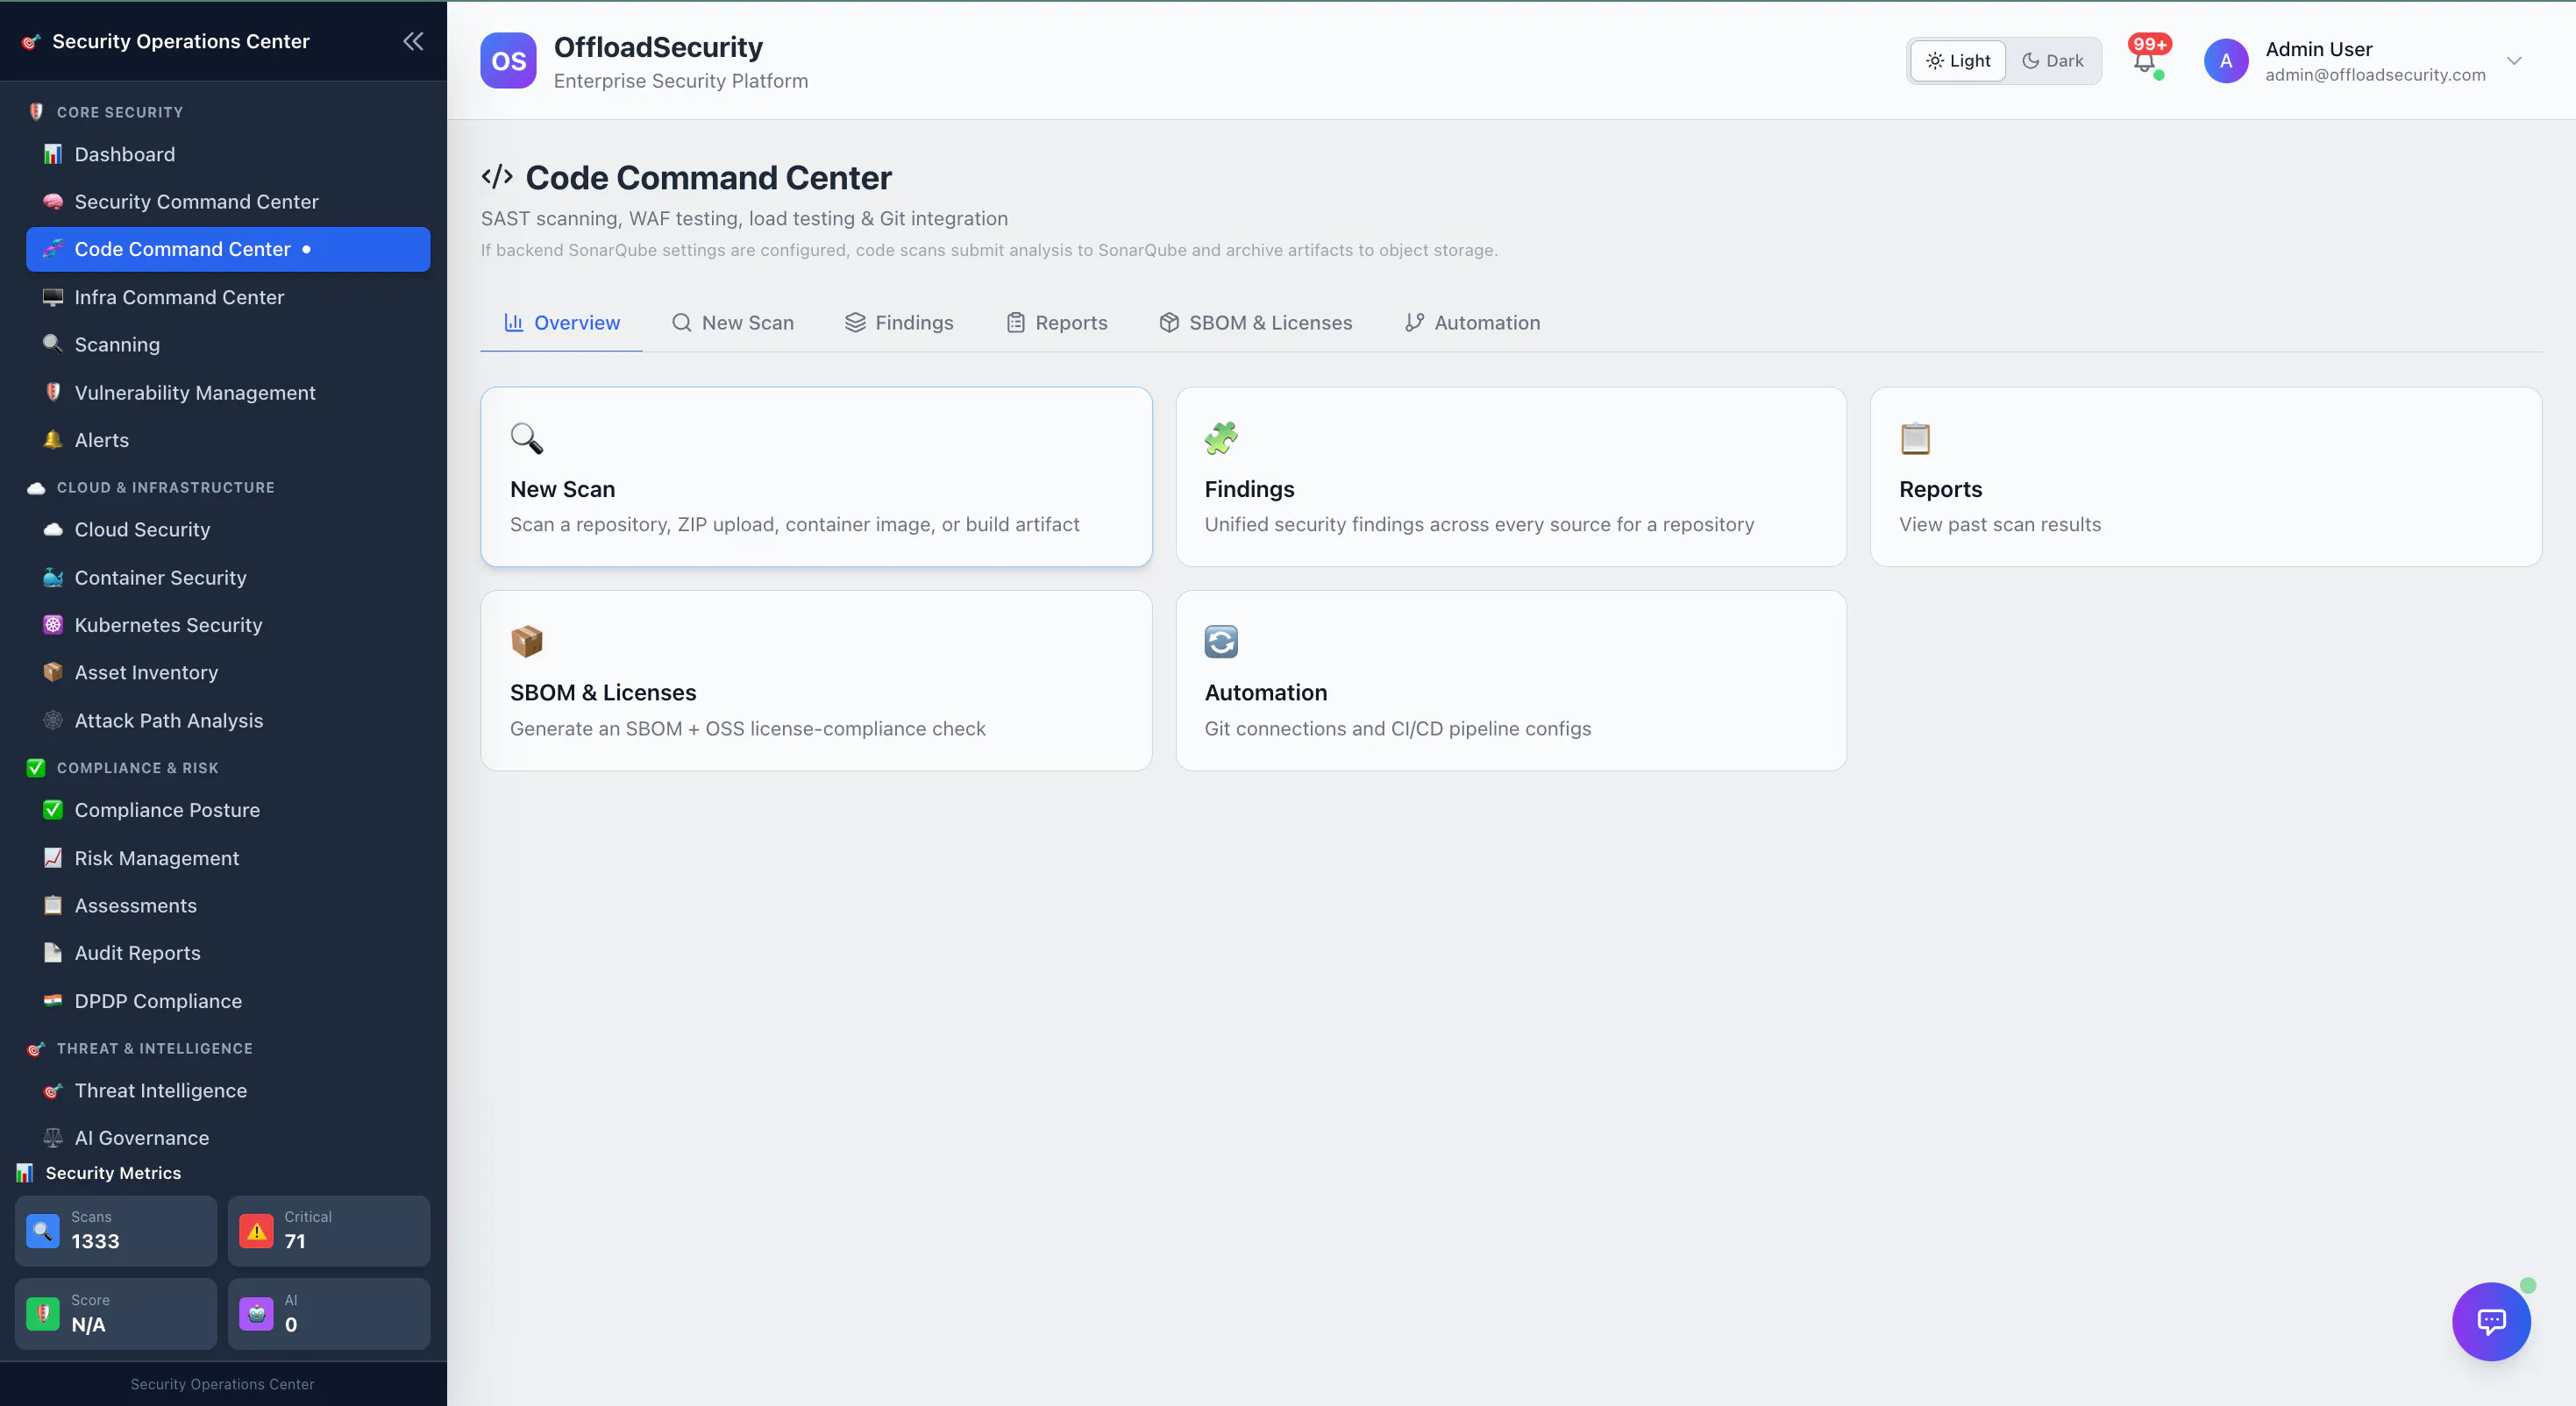Viewport: 2576px width, 1406px height.
Task: Click the Dashboard bar chart icon
Action: pos(53,154)
